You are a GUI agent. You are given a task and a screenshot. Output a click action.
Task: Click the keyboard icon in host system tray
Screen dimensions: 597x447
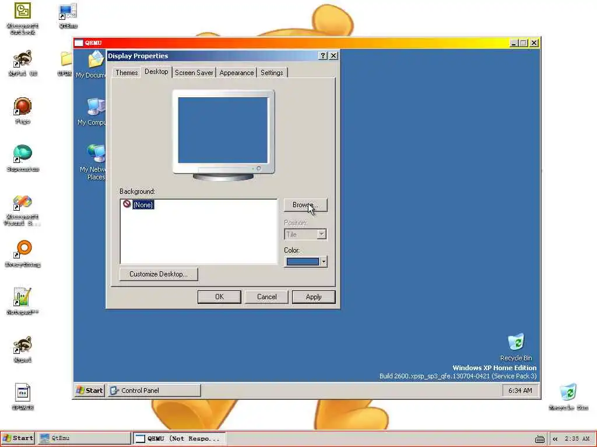click(539, 439)
